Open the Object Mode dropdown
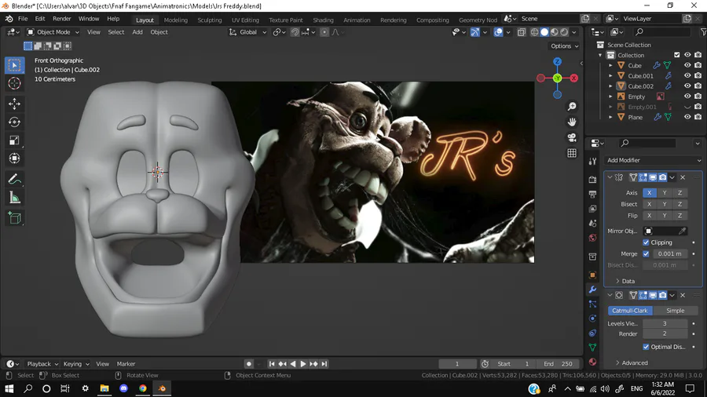The image size is (707, 397). [x=53, y=32]
